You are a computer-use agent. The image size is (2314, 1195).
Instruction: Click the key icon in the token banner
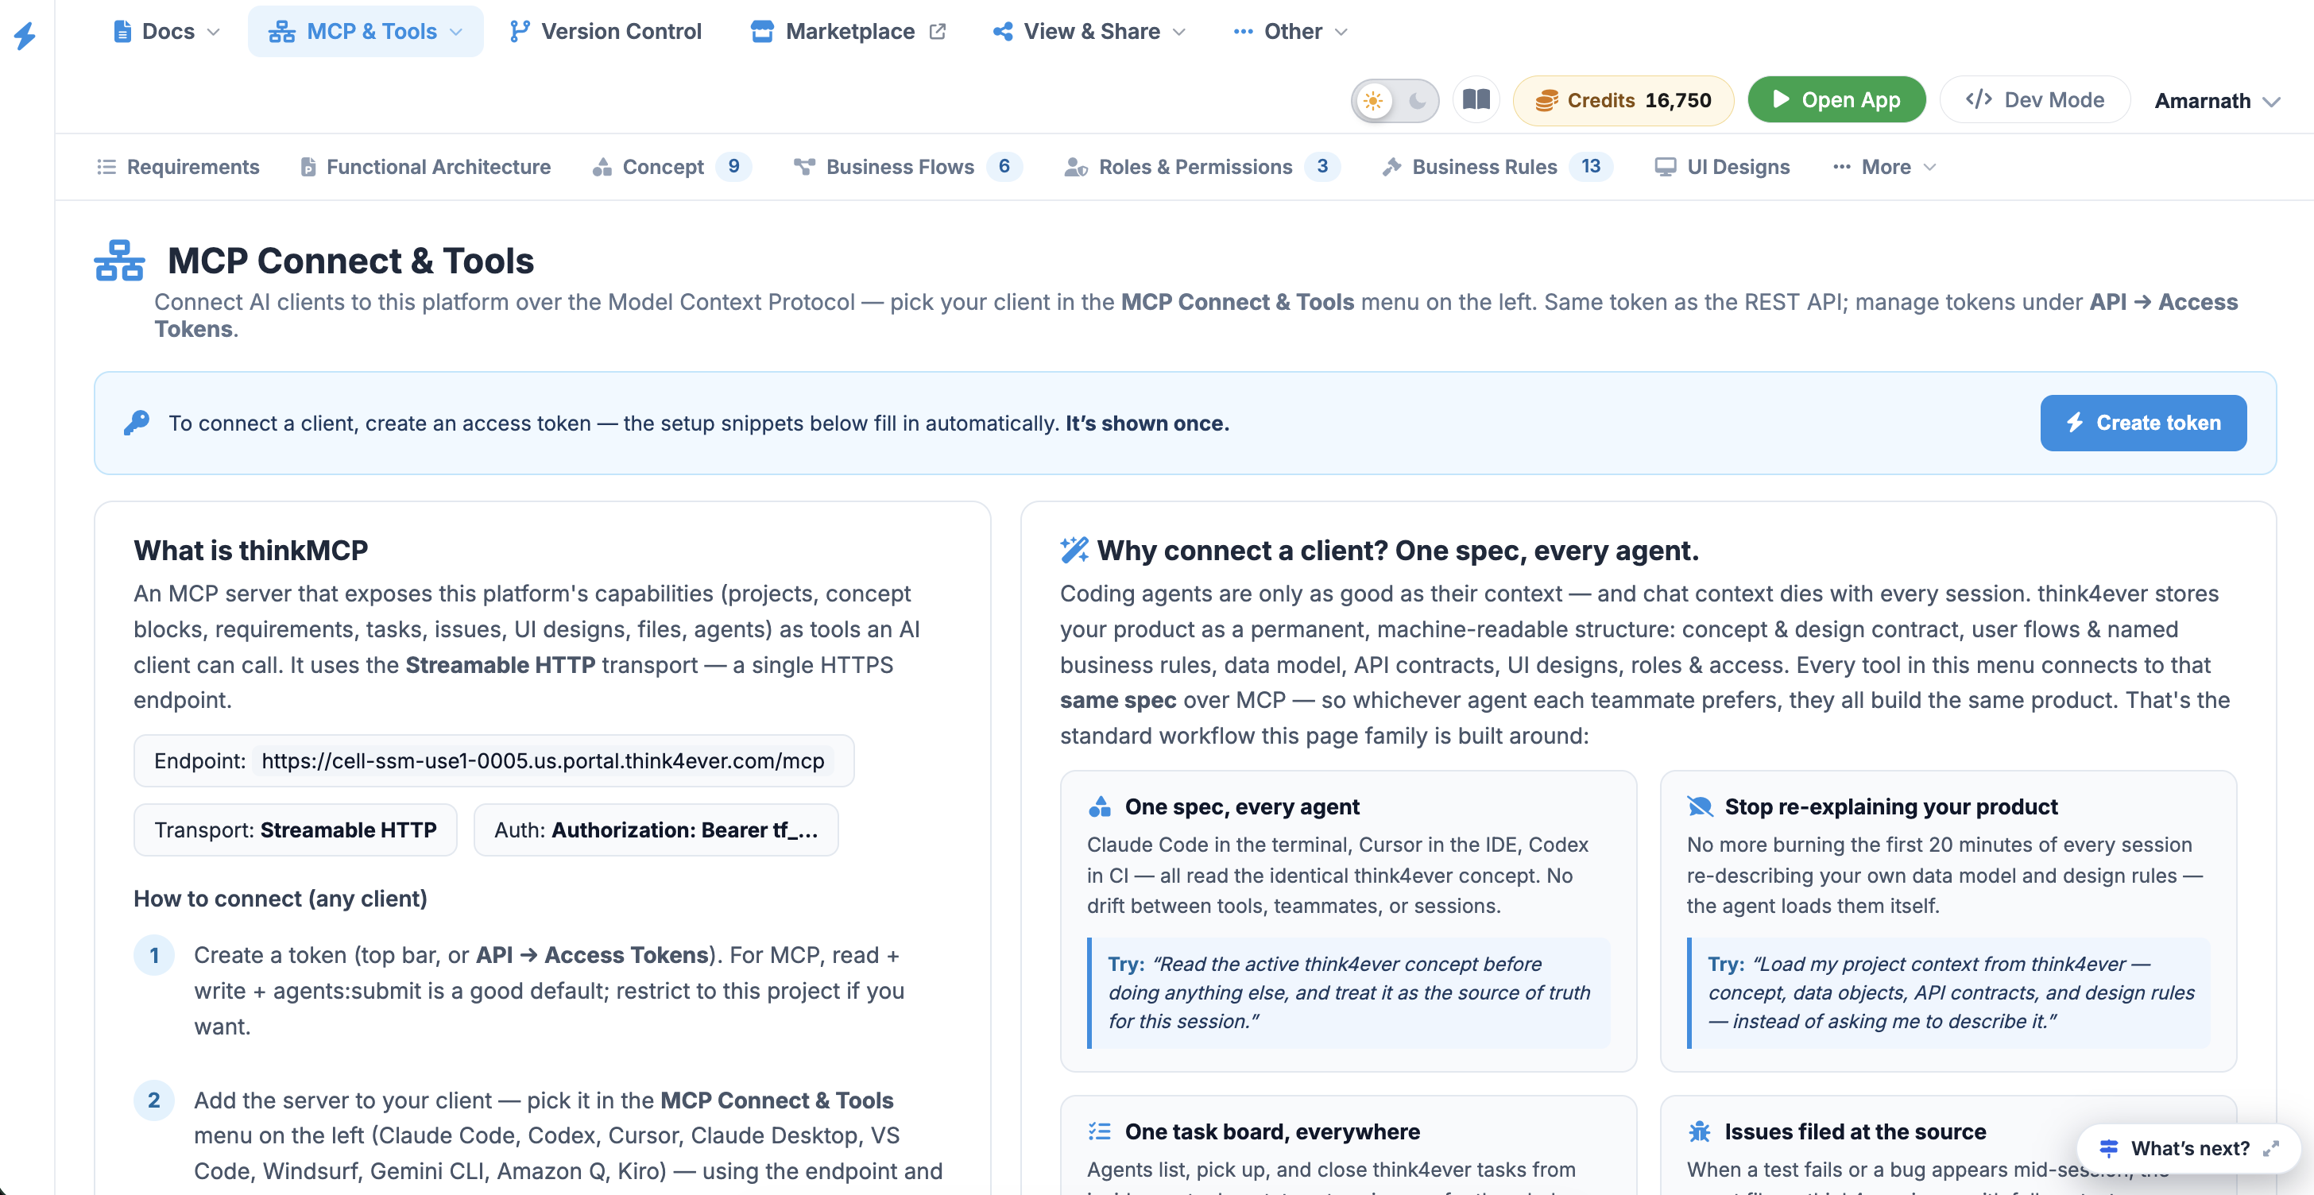[x=137, y=423]
